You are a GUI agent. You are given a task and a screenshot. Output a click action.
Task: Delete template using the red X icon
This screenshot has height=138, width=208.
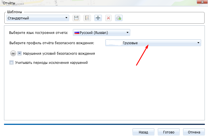pyautogui.click(x=108, y=18)
